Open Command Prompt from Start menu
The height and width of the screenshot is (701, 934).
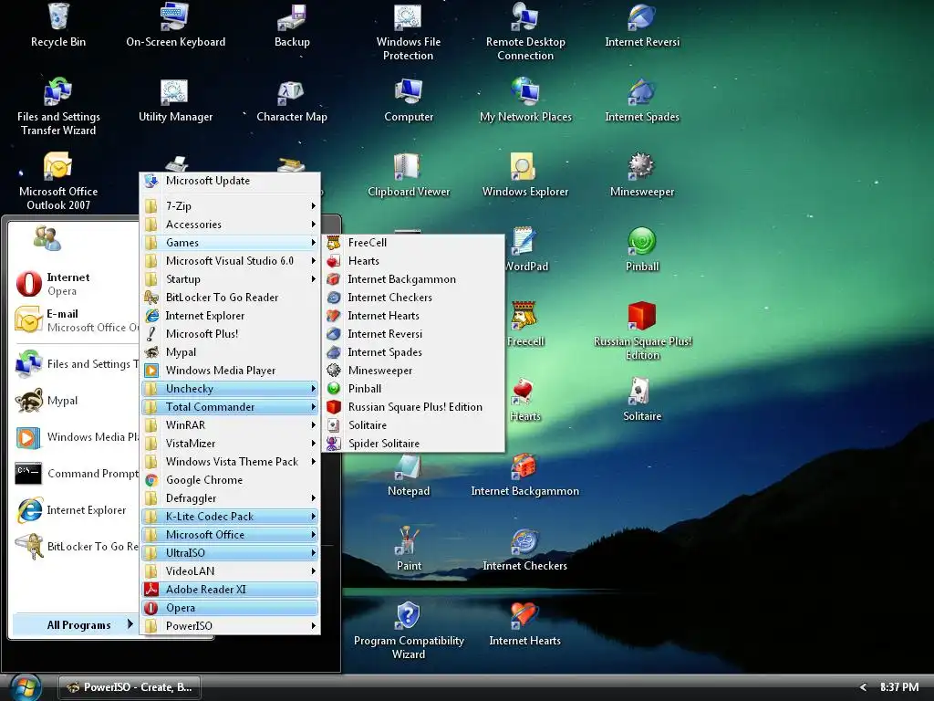click(76, 474)
